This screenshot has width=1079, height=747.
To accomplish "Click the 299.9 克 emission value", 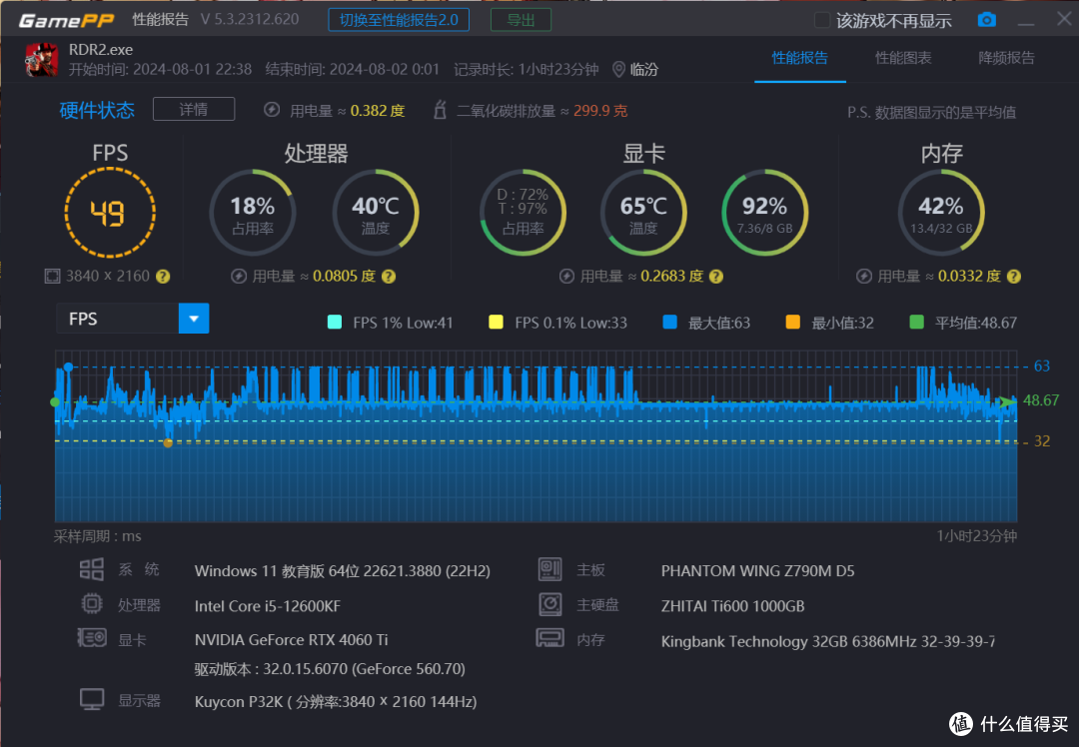I will (600, 111).
